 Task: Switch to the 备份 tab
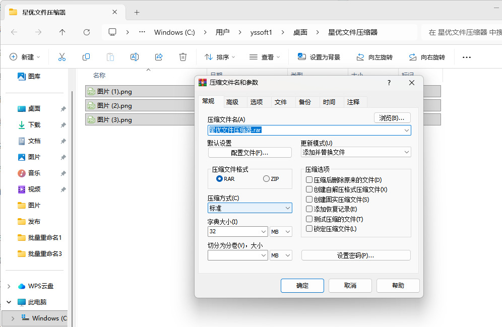pos(305,102)
